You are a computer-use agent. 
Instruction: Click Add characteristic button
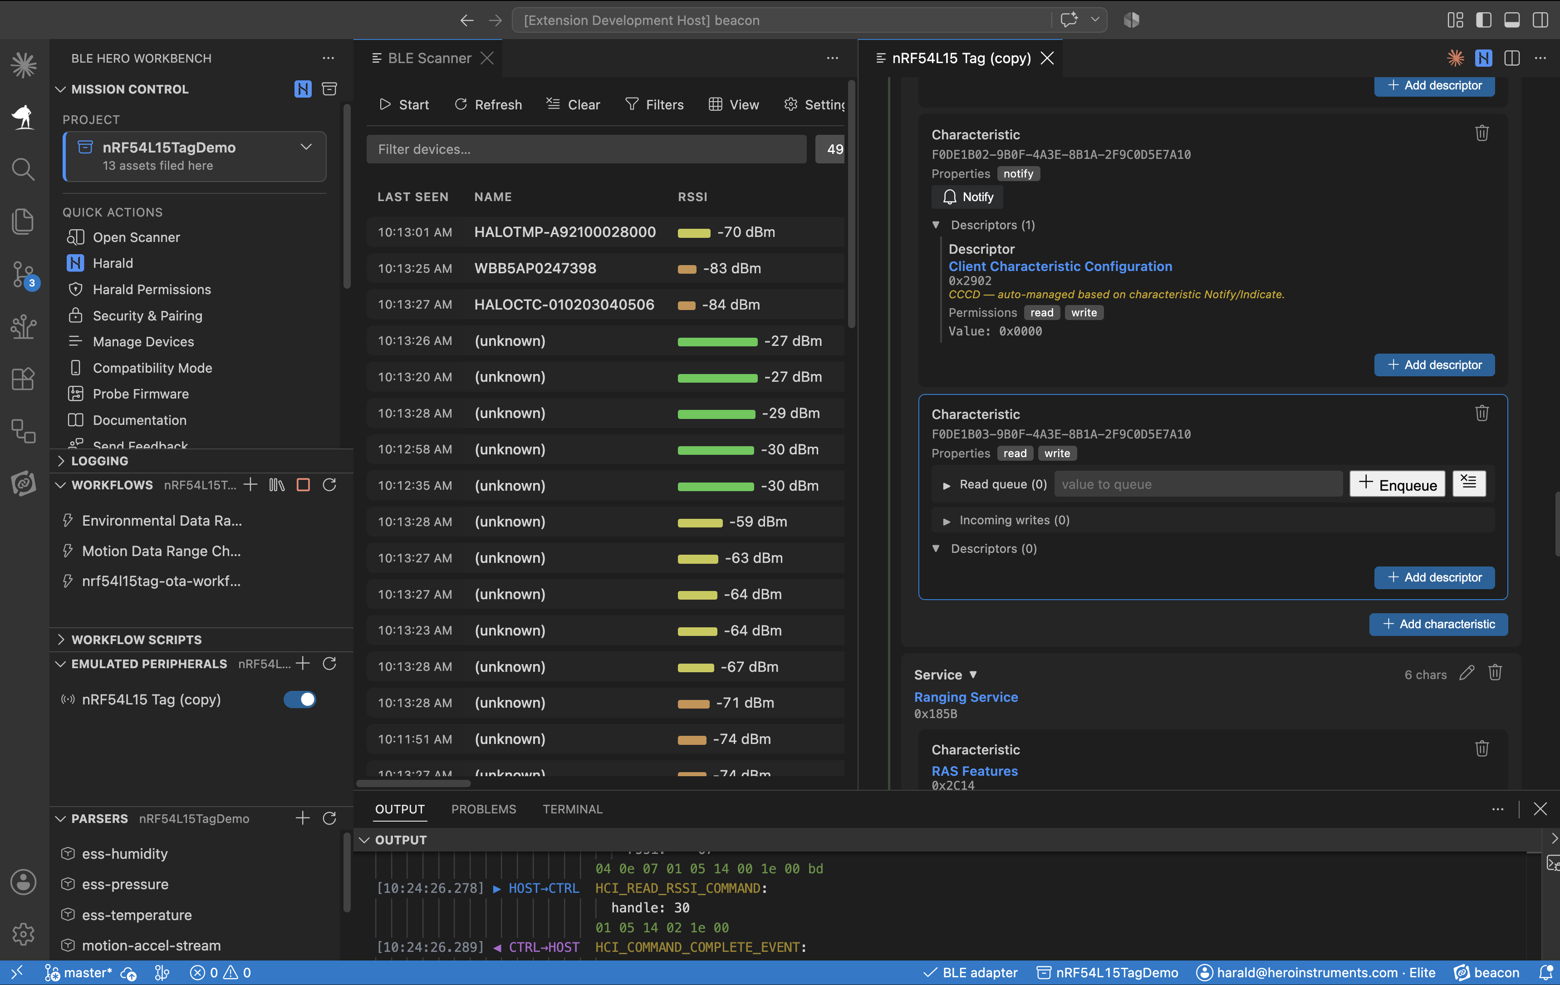tap(1438, 624)
